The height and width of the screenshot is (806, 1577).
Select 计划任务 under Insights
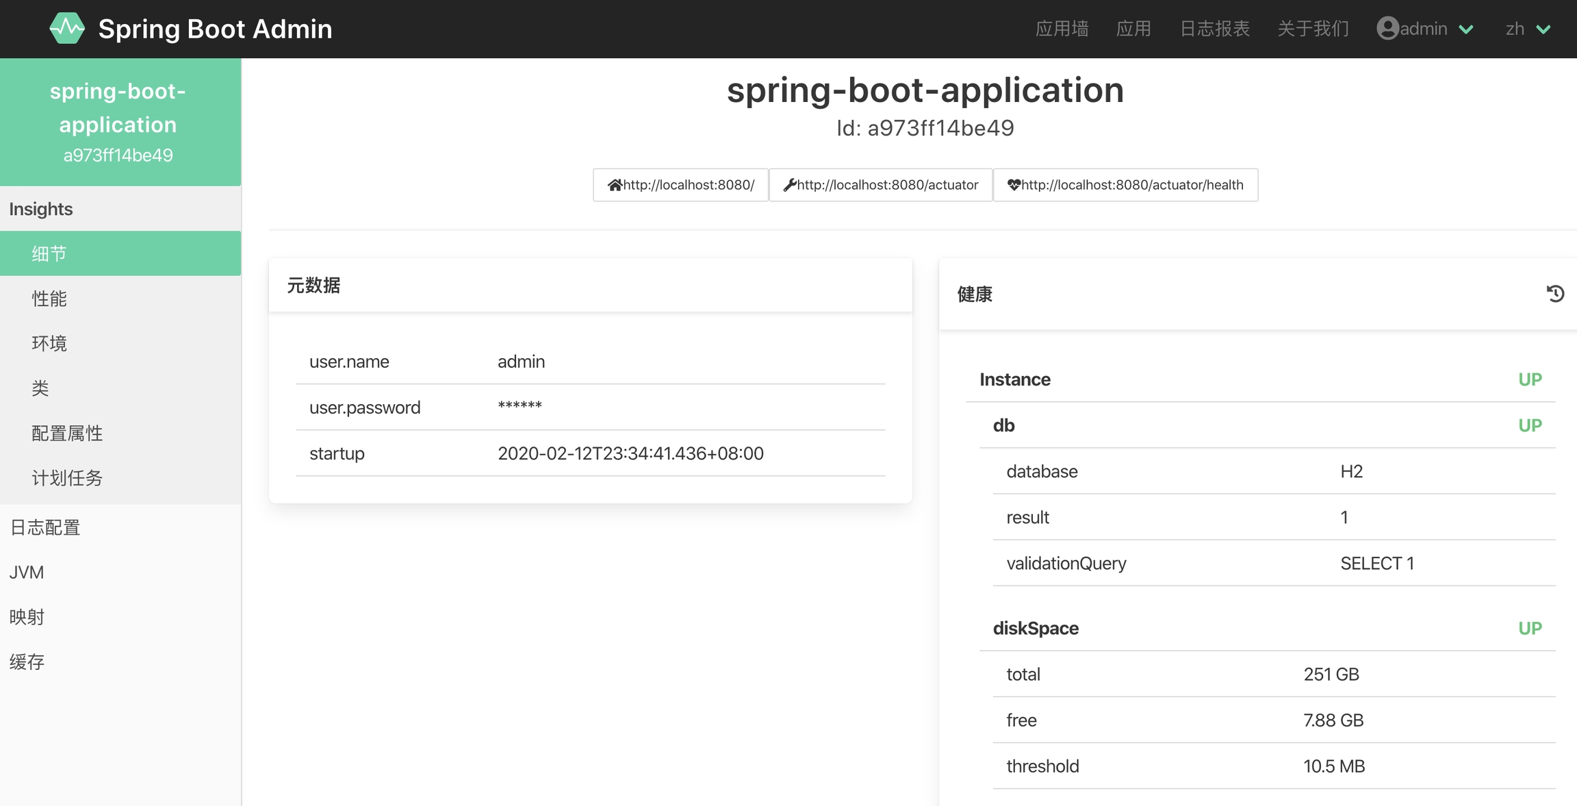67,478
